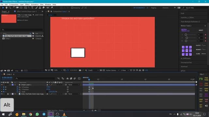Select Comp 1 item in Project panel

tap(8, 39)
